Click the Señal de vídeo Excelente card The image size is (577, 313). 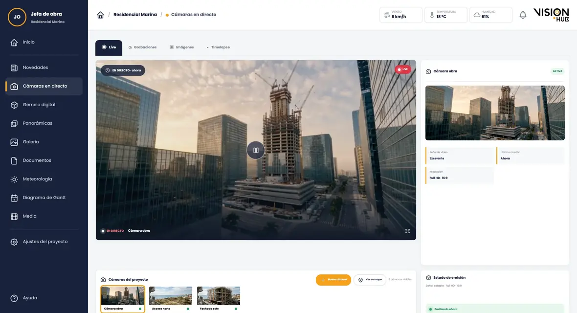(x=459, y=156)
